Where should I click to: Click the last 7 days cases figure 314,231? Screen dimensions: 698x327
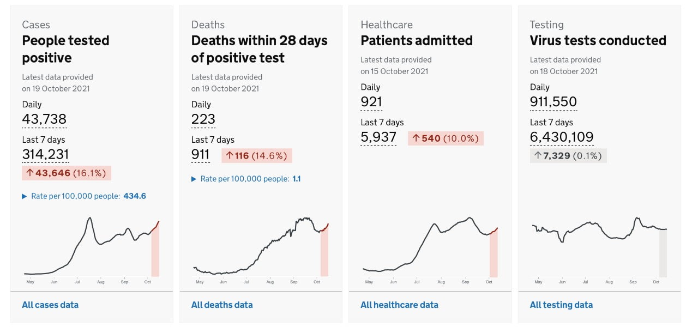coord(45,154)
